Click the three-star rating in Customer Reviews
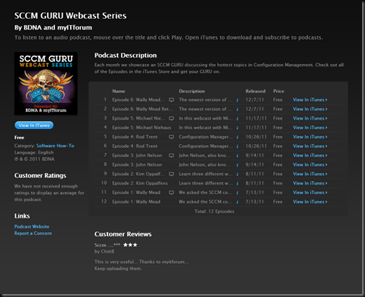 pos(130,245)
